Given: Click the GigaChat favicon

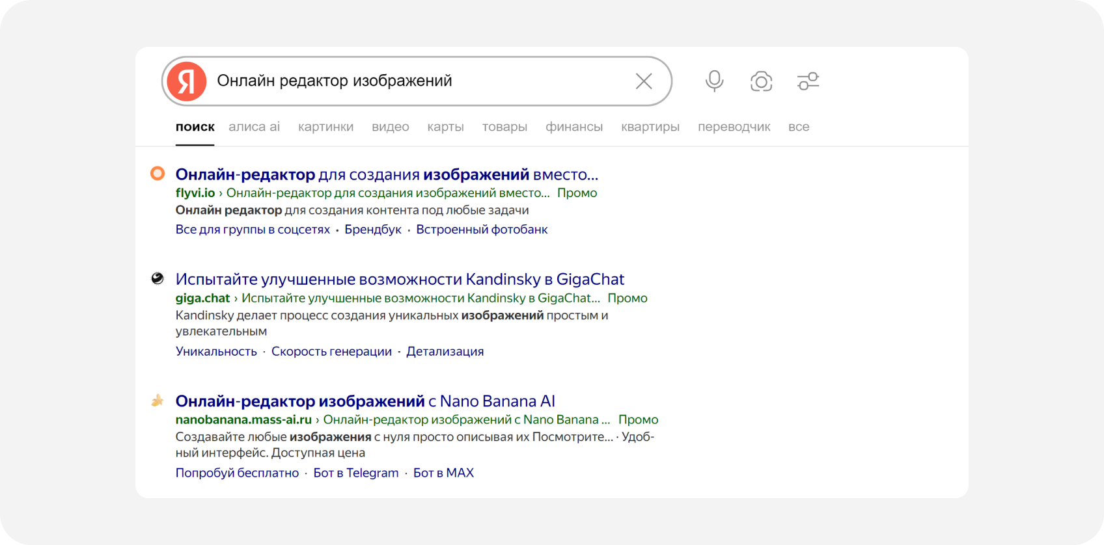Looking at the screenshot, I should (x=158, y=278).
